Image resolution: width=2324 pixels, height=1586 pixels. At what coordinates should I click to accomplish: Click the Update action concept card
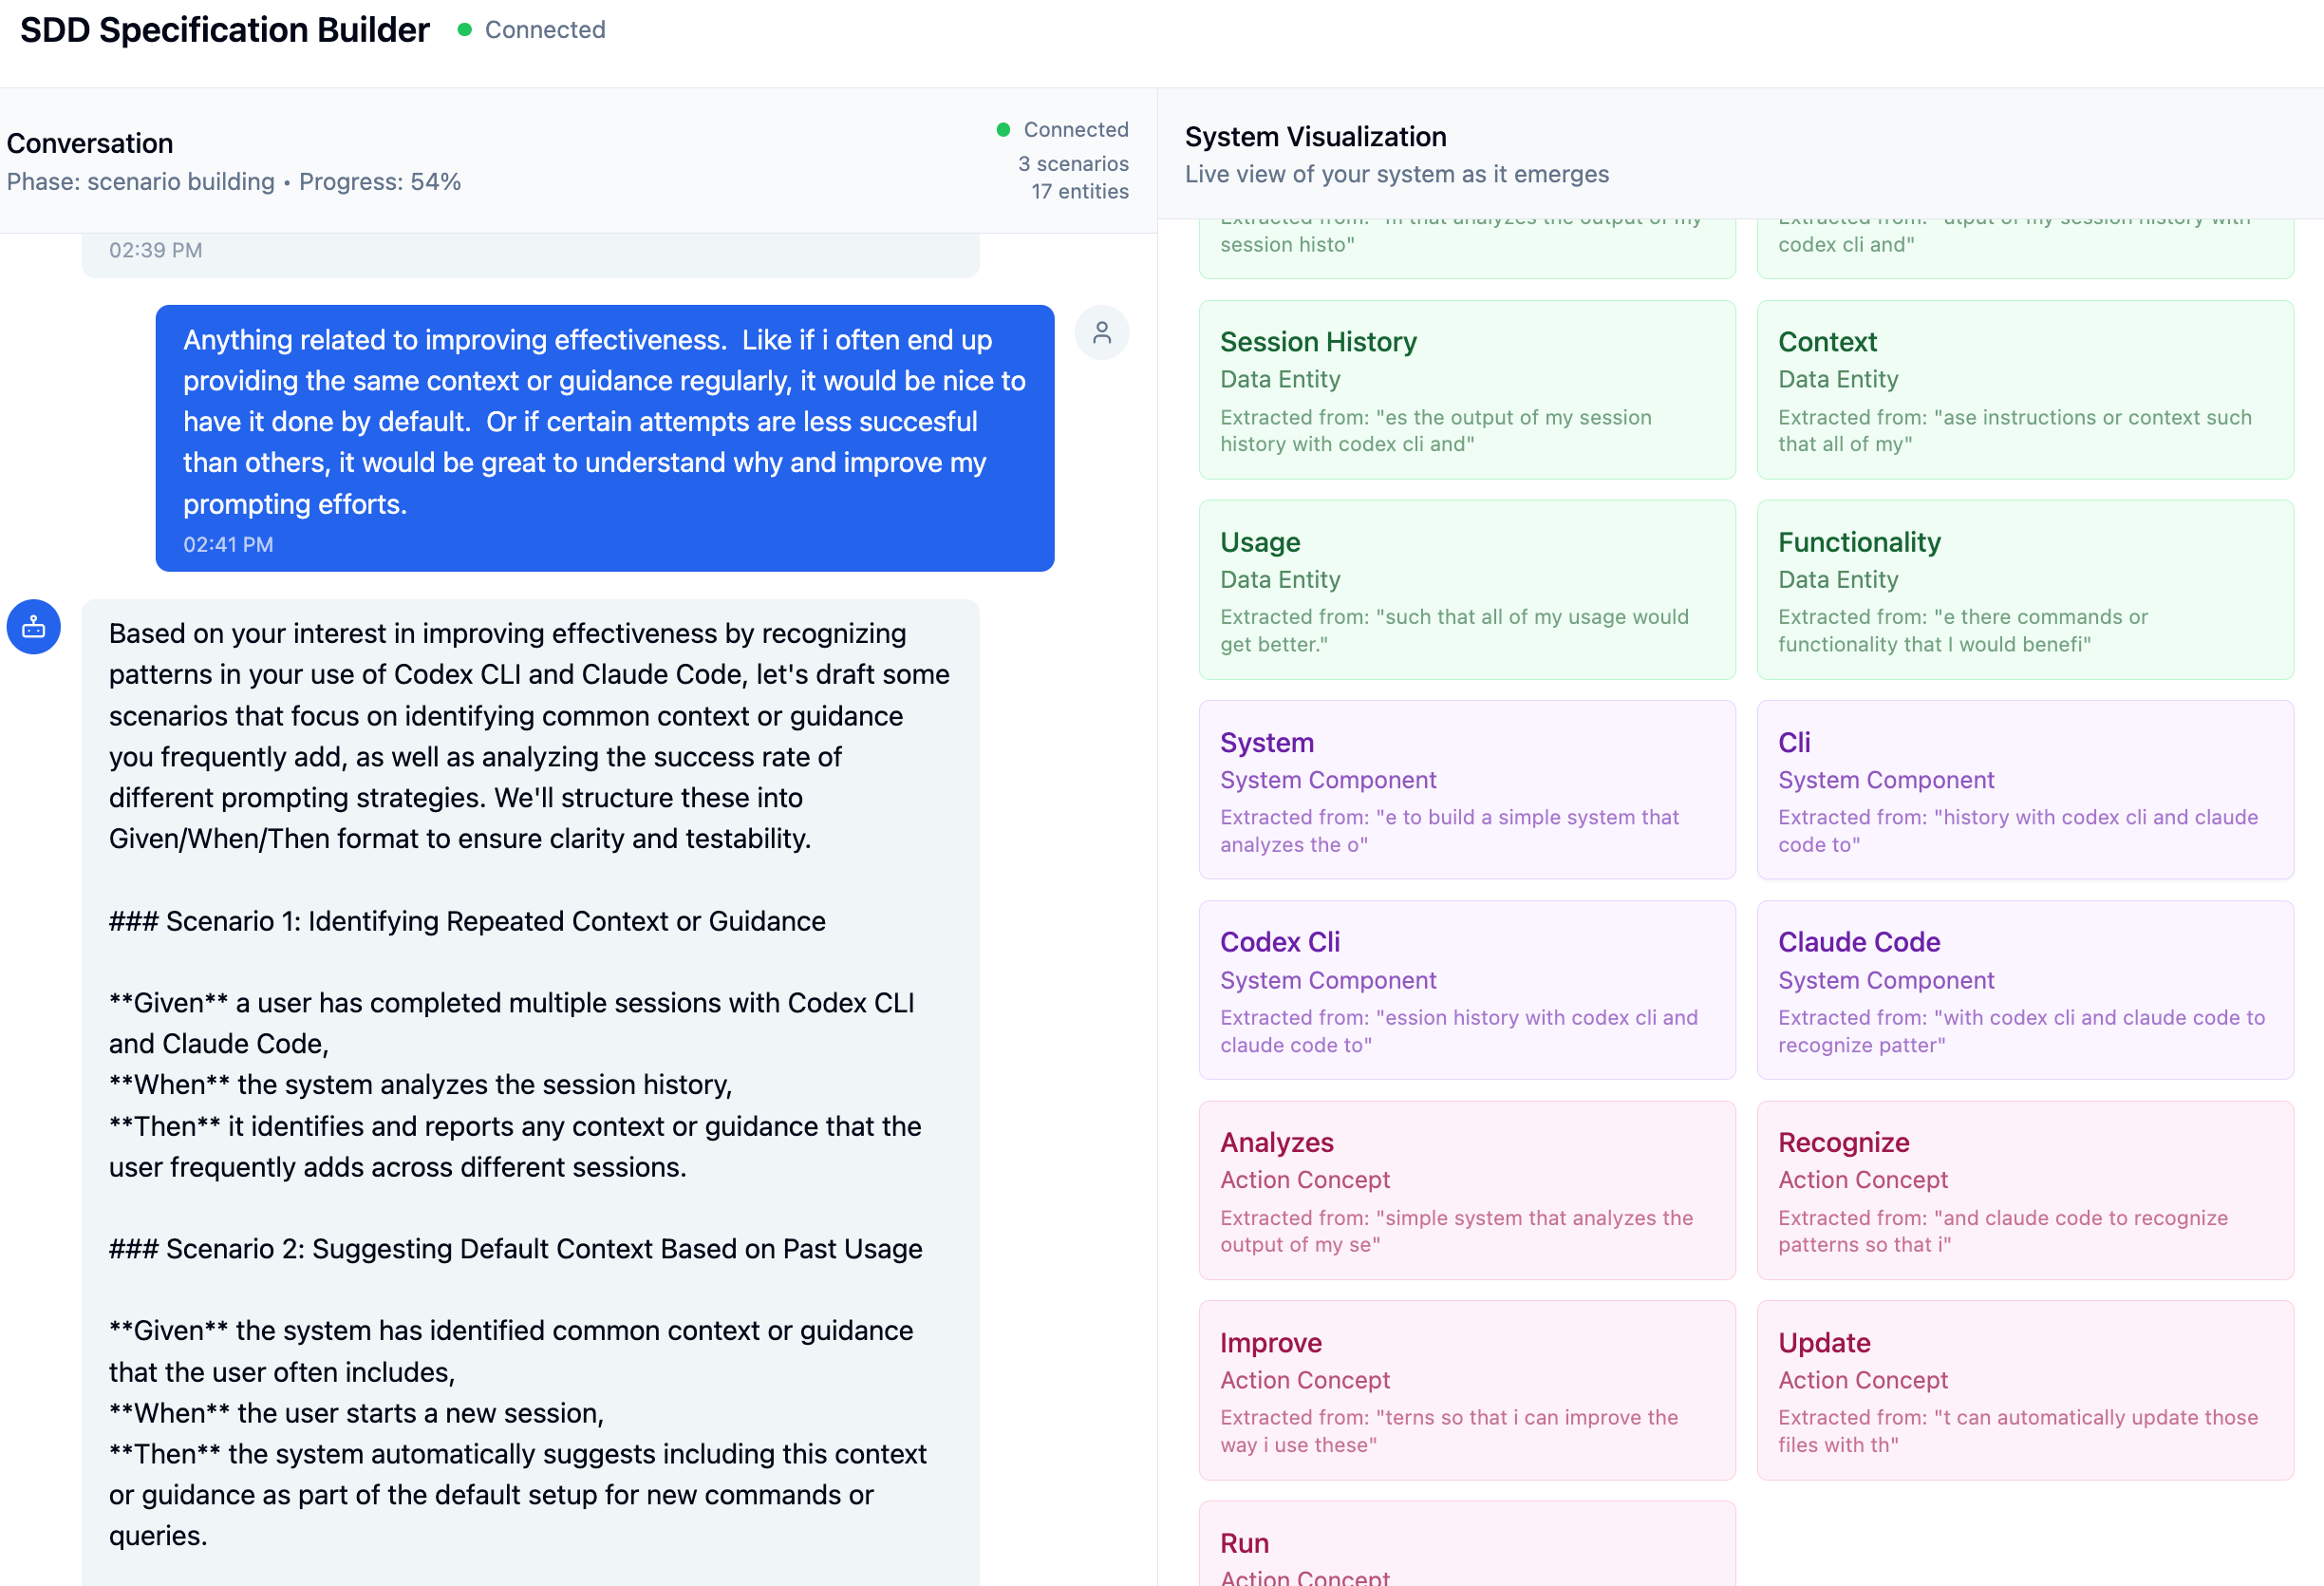[2024, 1391]
